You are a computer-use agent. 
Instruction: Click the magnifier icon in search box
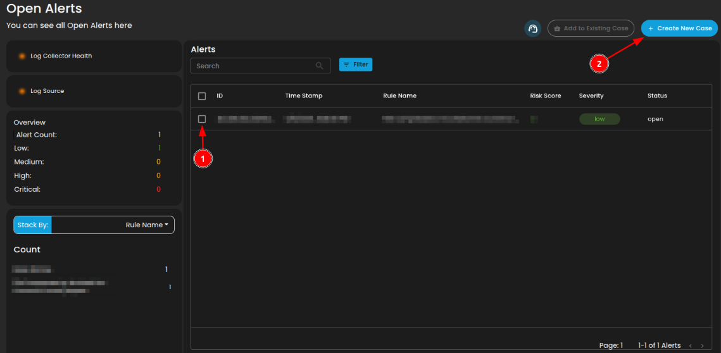coord(320,66)
